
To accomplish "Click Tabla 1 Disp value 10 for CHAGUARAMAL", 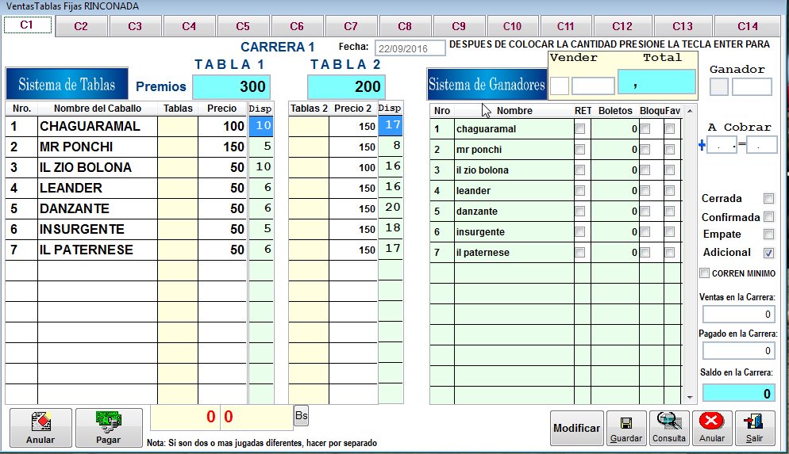I will 261,126.
